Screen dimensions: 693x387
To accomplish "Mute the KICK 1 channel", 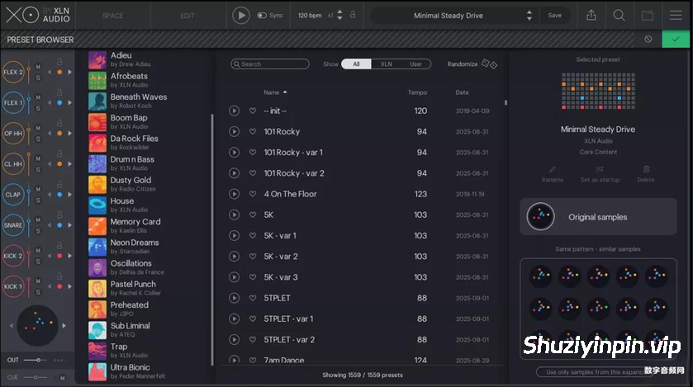I will 38,281.
